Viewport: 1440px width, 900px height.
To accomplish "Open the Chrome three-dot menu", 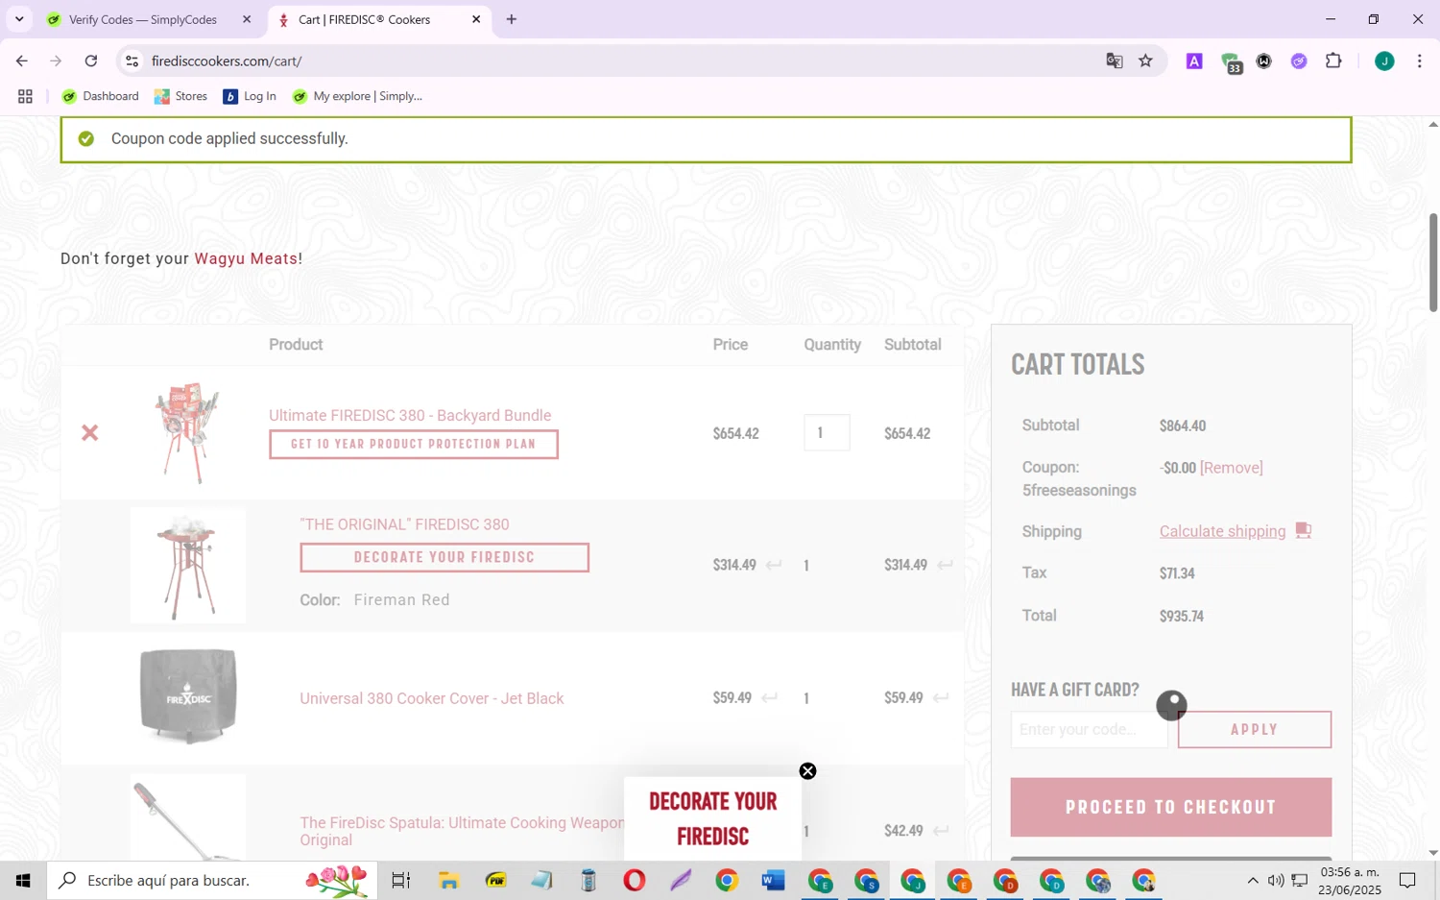I will 1419,61.
